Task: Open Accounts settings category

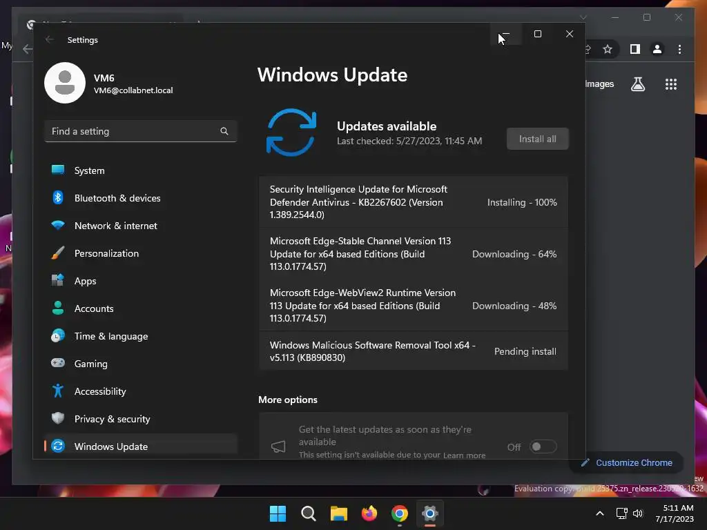Action: [x=140, y=308]
